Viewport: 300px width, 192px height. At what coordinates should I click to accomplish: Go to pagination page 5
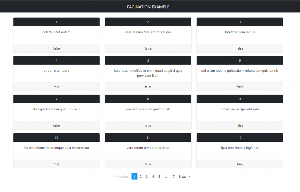(x=159, y=177)
